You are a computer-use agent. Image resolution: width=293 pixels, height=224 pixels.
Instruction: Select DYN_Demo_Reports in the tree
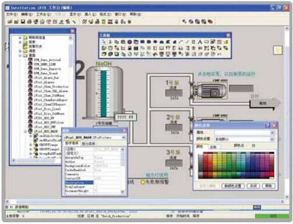pos(47,69)
